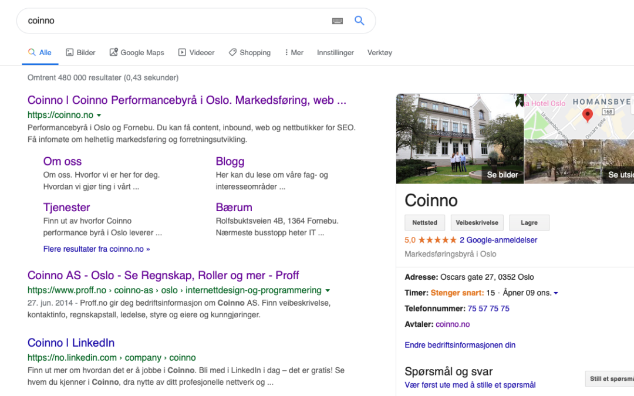This screenshot has width=634, height=396.
Task: Click the blue magnifier search button
Action: (x=359, y=21)
